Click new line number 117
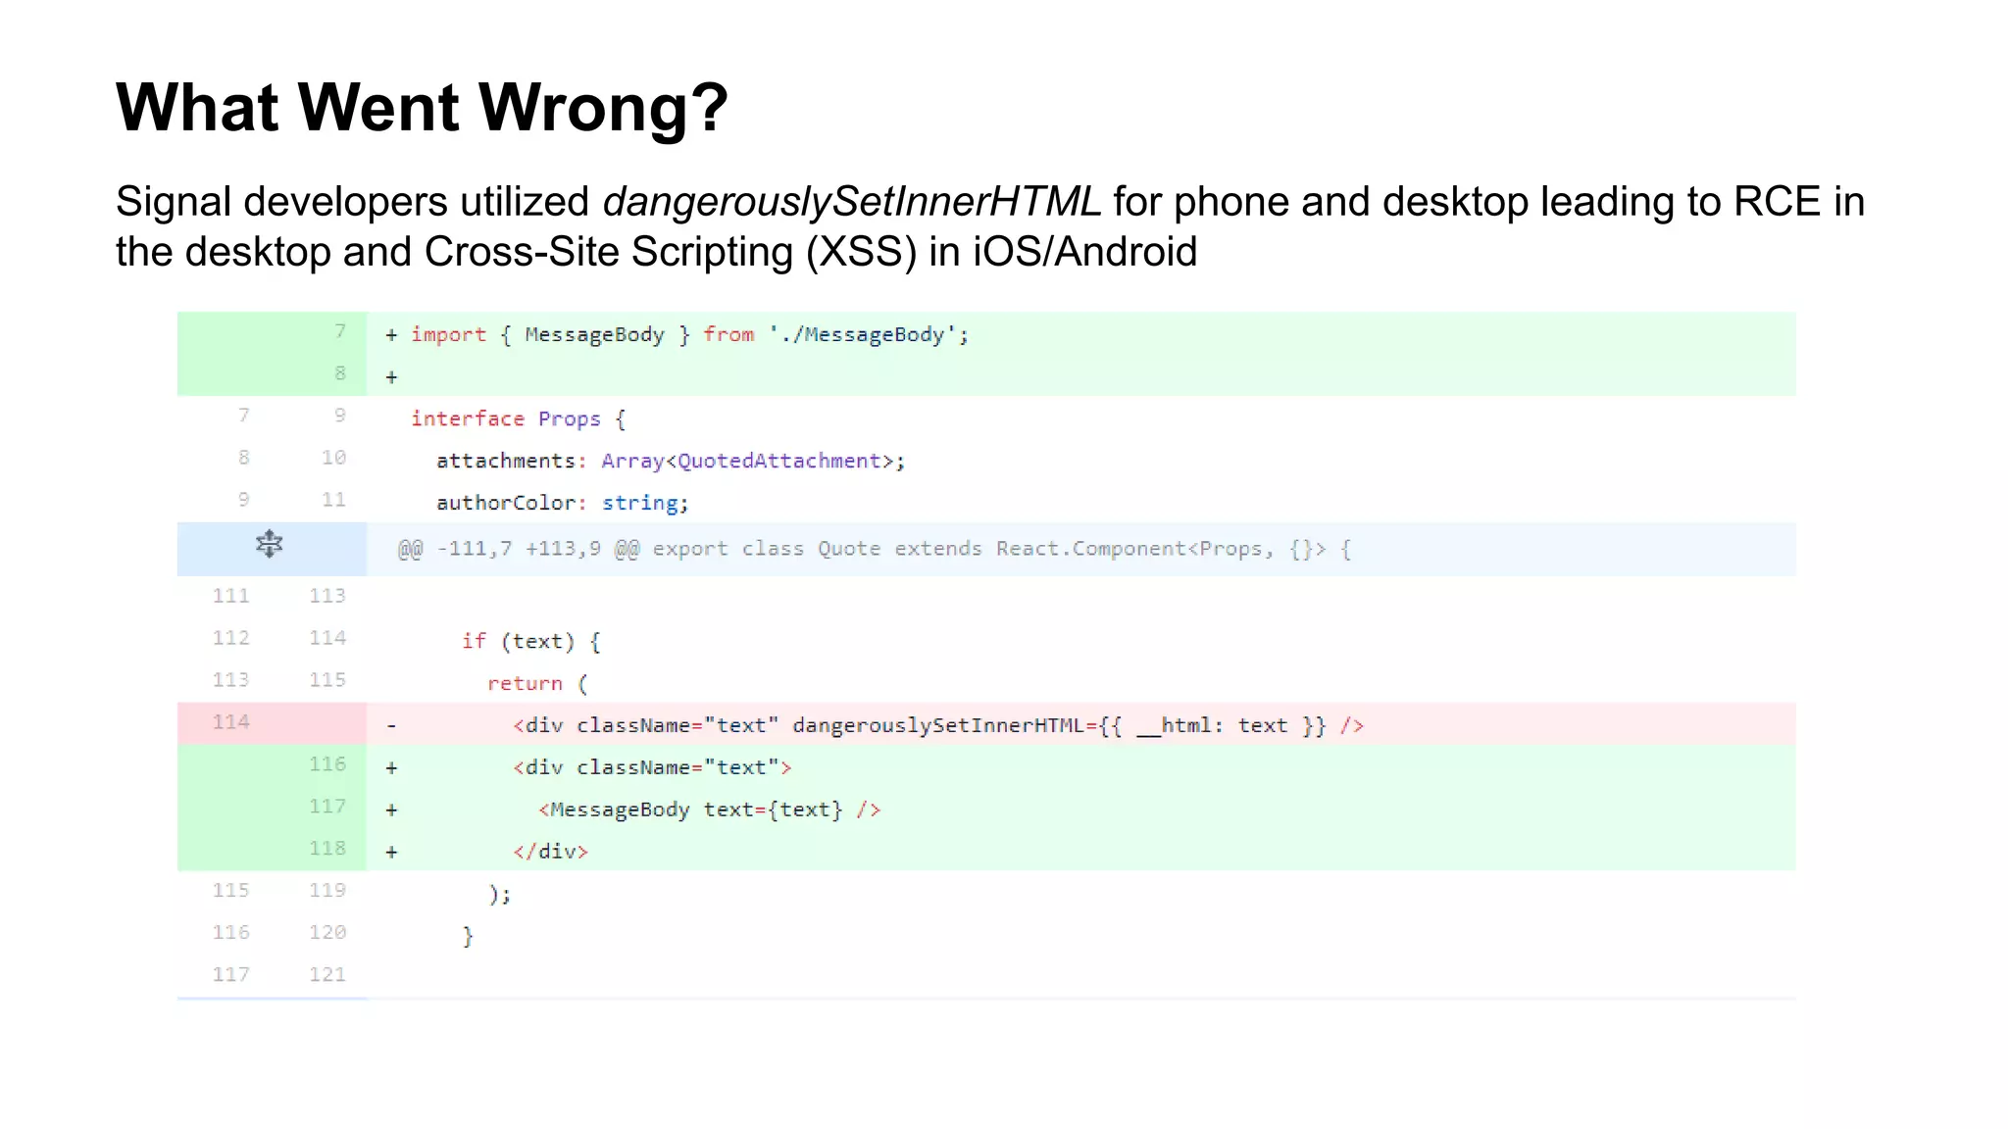This screenshot has width=2008, height=1129. click(x=327, y=807)
